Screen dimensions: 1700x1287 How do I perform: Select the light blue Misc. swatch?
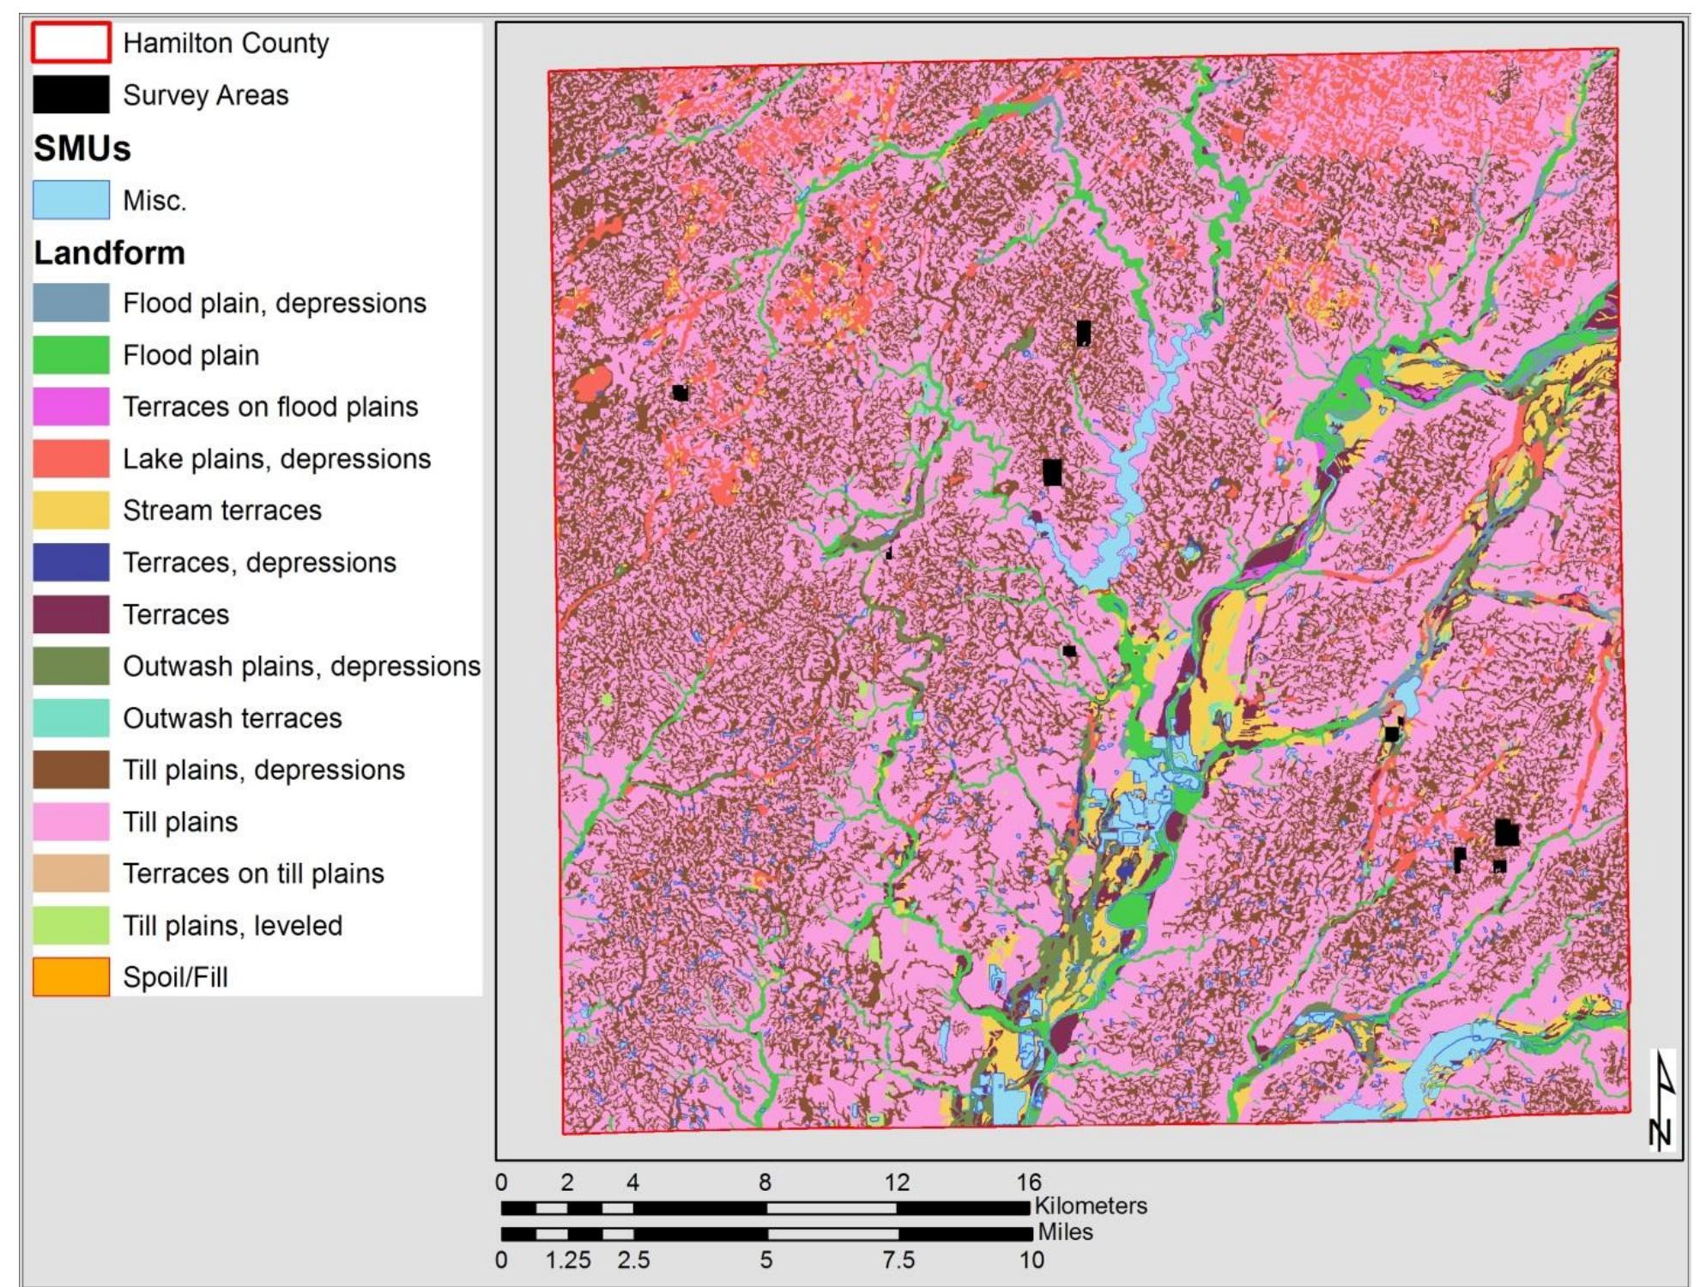(71, 200)
